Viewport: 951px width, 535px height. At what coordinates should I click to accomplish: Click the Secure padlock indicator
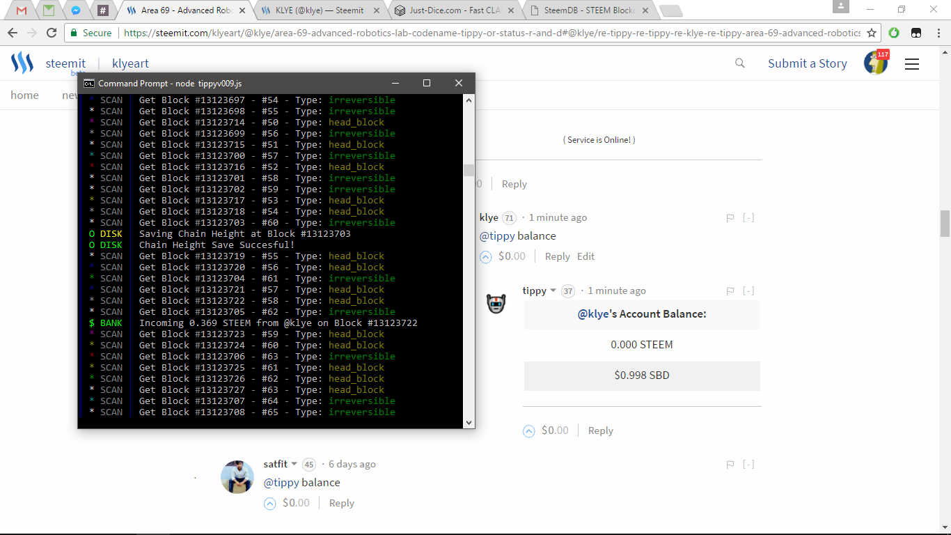(91, 33)
